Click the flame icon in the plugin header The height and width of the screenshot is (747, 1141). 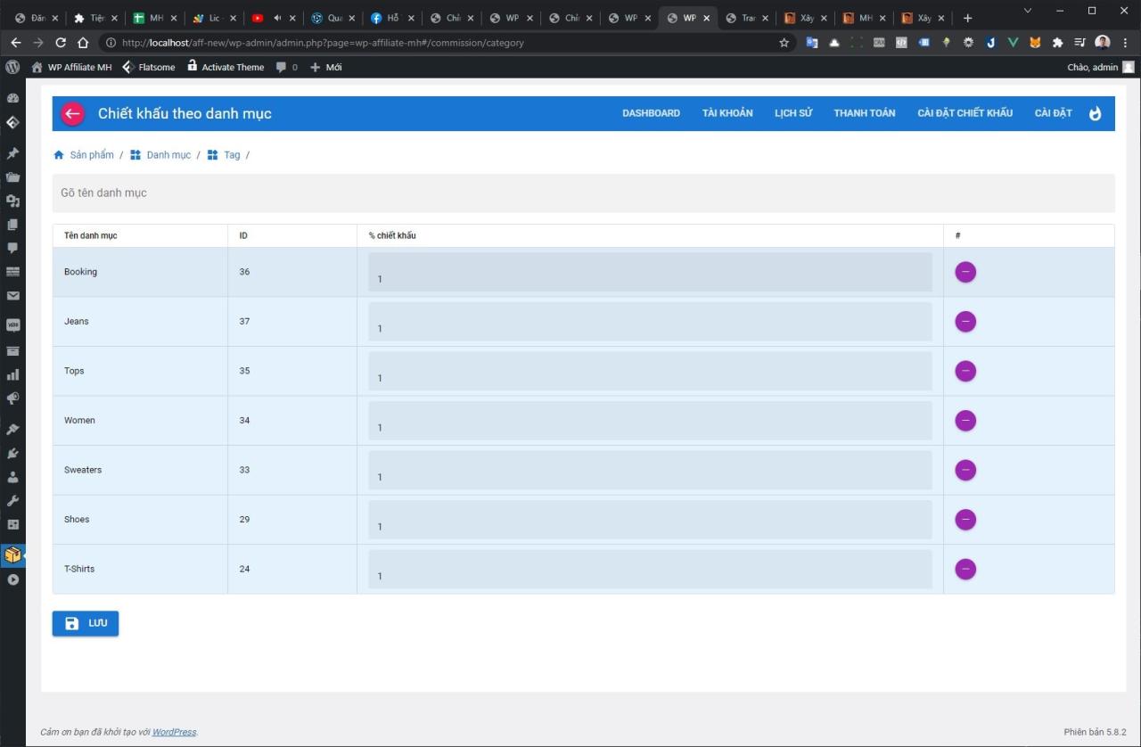[x=1096, y=113]
